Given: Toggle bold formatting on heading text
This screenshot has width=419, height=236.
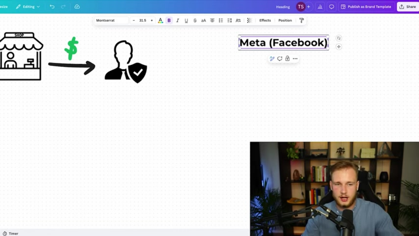Looking at the screenshot, I should 169,21.
